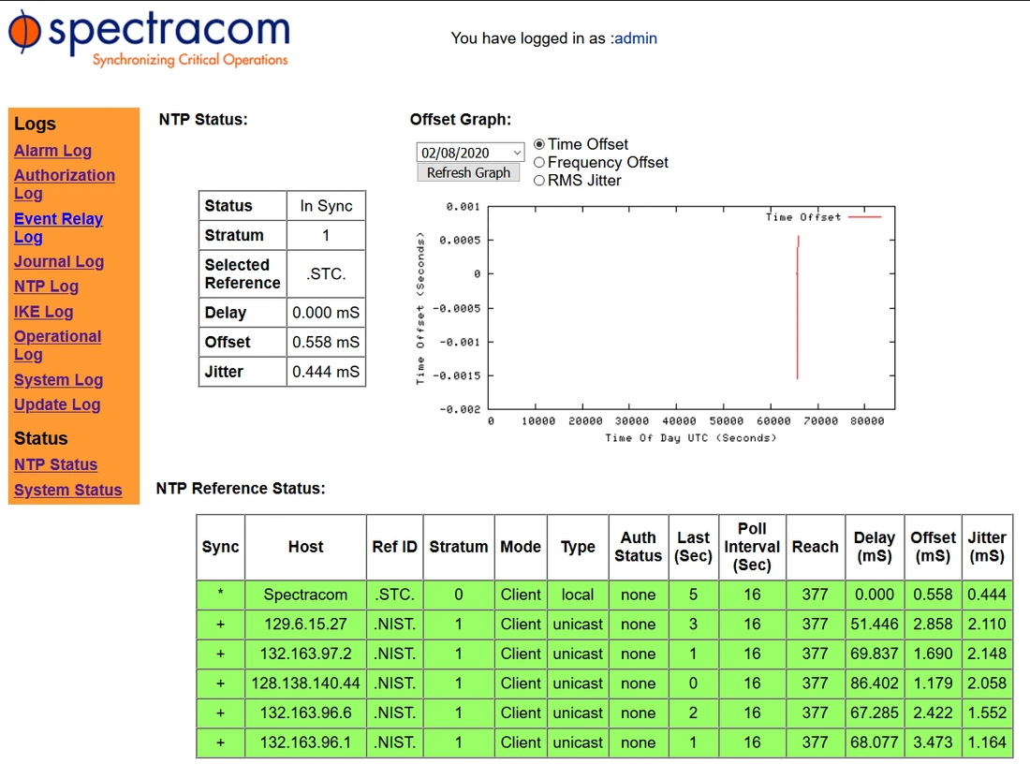Click host '128.138.140.44' cell
1030x779 pixels.
tap(305, 683)
